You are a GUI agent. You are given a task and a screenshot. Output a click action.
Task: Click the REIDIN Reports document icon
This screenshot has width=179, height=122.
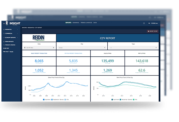click(x=4, y=41)
